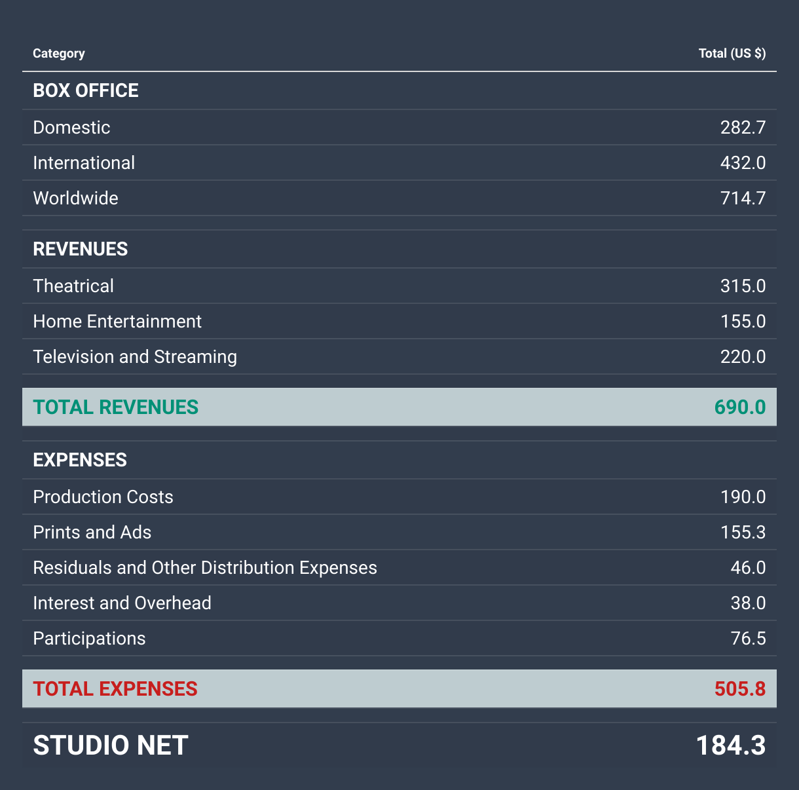Select the EXPENSES section heading
The width and height of the screenshot is (799, 790).
(80, 460)
